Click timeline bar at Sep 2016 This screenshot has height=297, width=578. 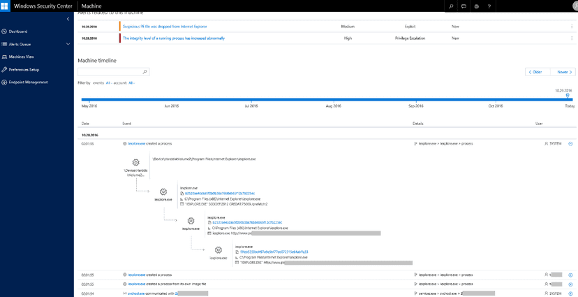click(417, 99)
